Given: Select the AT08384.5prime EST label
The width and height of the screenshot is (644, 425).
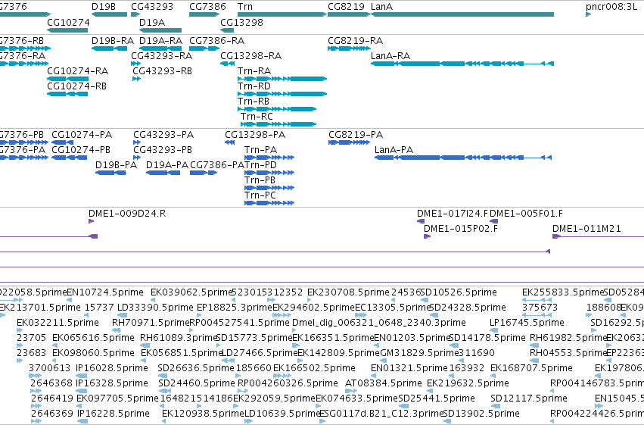Looking at the screenshot, I should [x=384, y=384].
